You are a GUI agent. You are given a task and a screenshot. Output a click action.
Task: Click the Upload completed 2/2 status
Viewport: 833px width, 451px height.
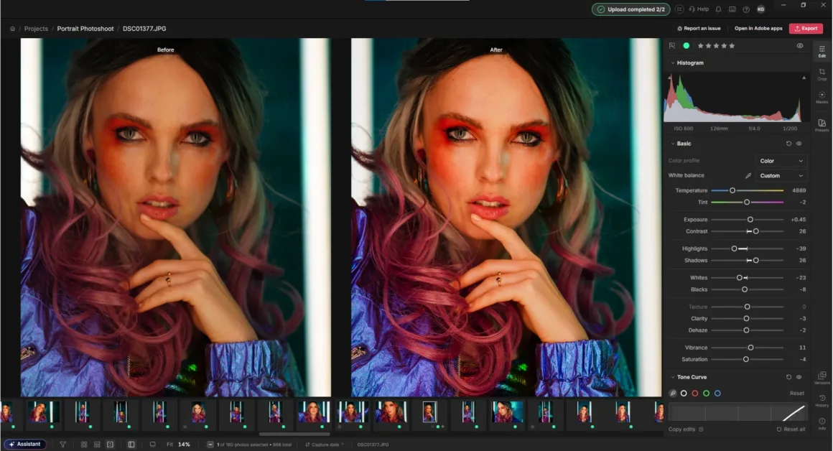[630, 9]
